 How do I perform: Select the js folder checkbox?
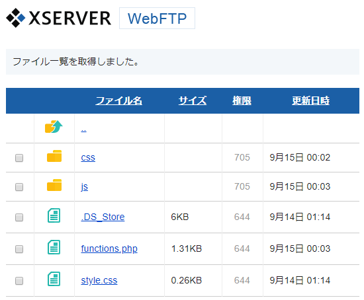click(x=19, y=187)
